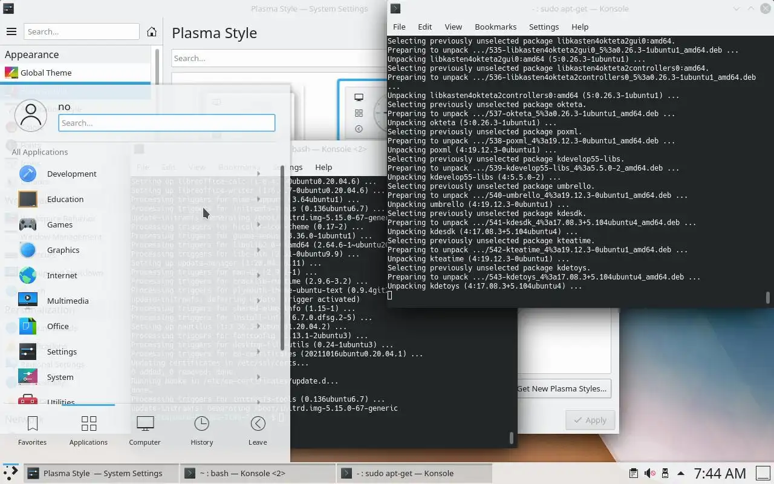Open Edit menu in sudo apt-get Konsole
The height and width of the screenshot is (484, 774).
click(425, 27)
